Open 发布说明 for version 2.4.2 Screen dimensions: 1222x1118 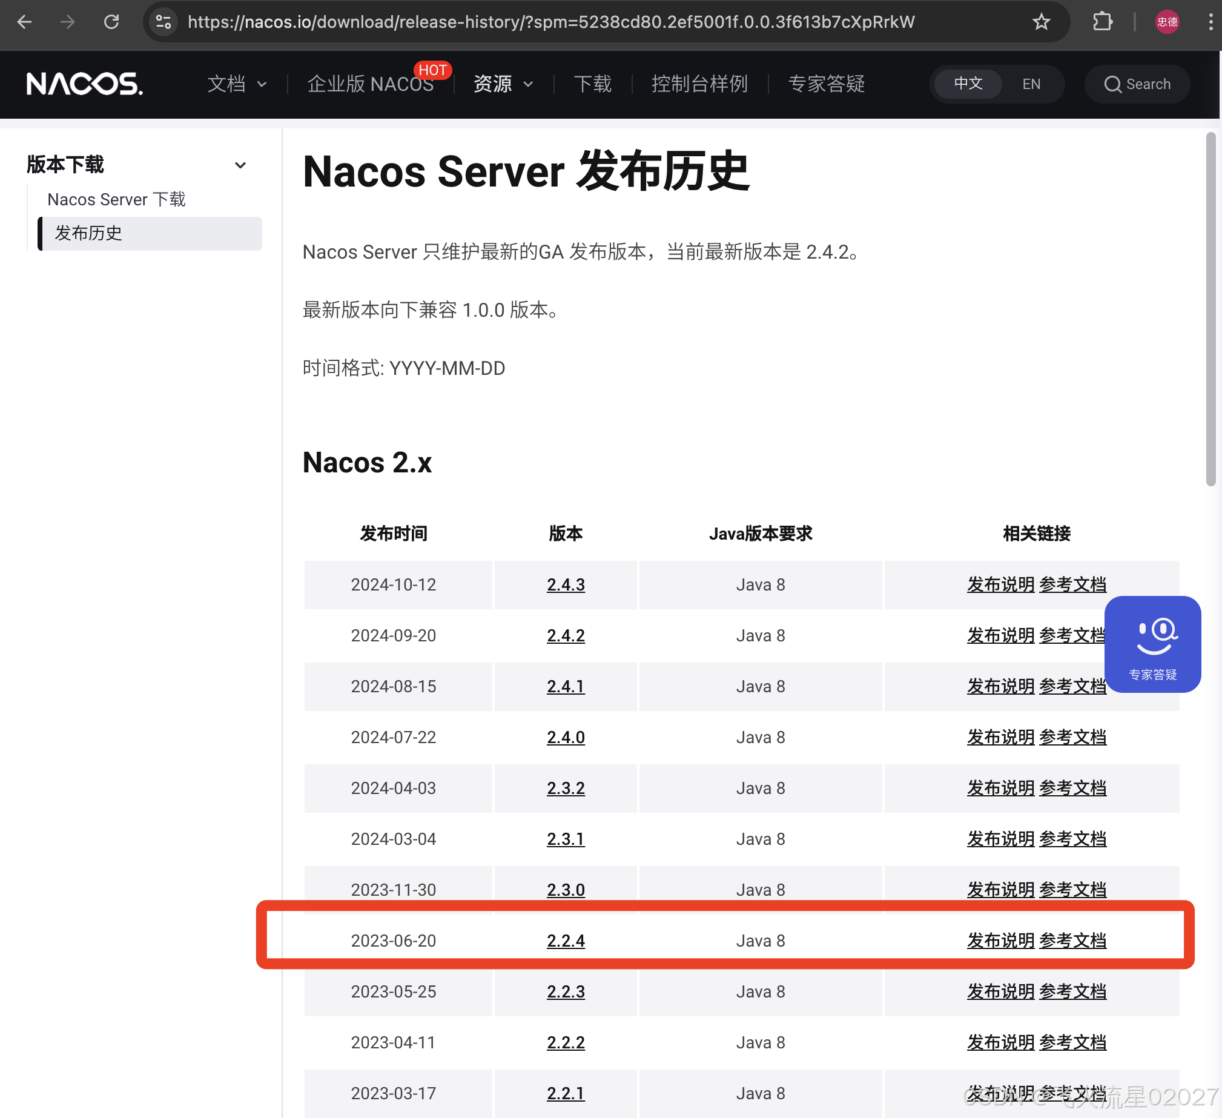point(1001,635)
